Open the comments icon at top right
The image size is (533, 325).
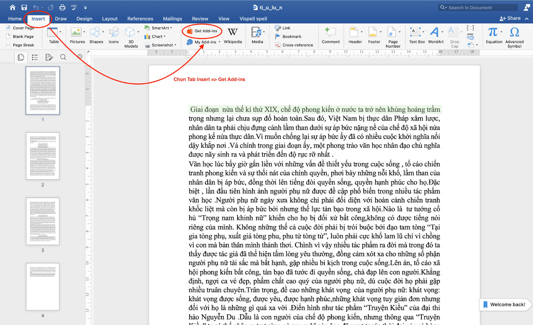527,7
